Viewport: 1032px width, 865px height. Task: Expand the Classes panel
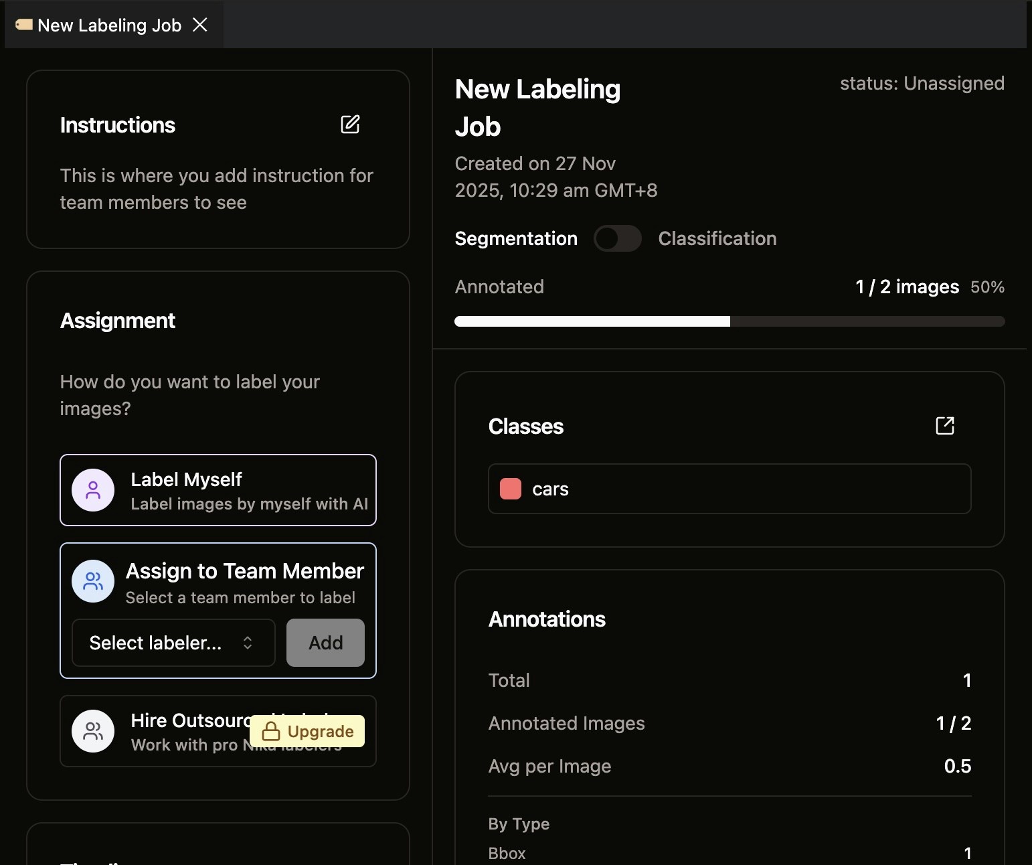coord(525,426)
